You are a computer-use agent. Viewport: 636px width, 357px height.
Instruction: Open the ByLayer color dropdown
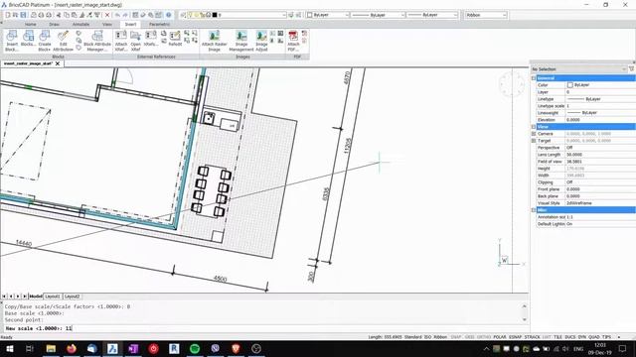click(328, 15)
